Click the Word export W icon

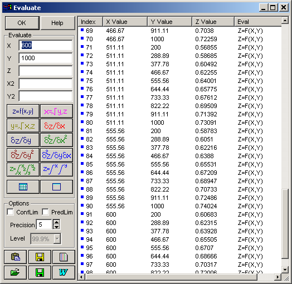(64, 272)
